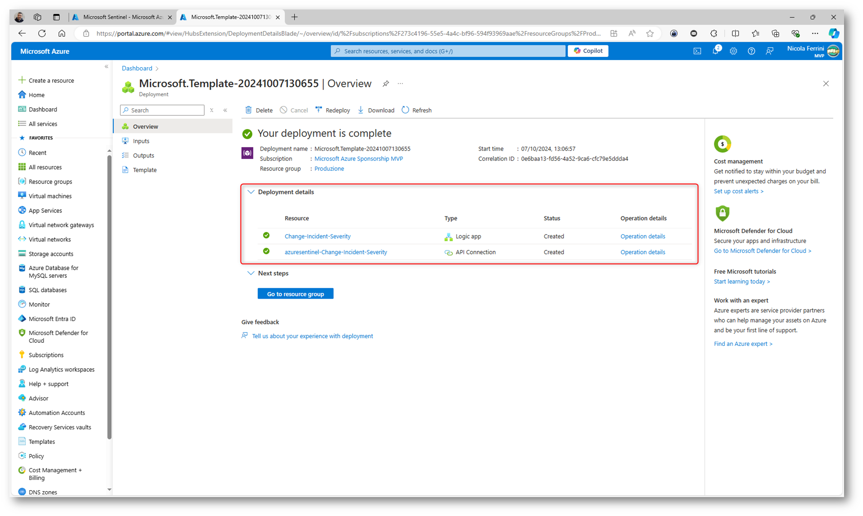
Task: Select Overview in the deployment menu
Action: (x=173, y=126)
